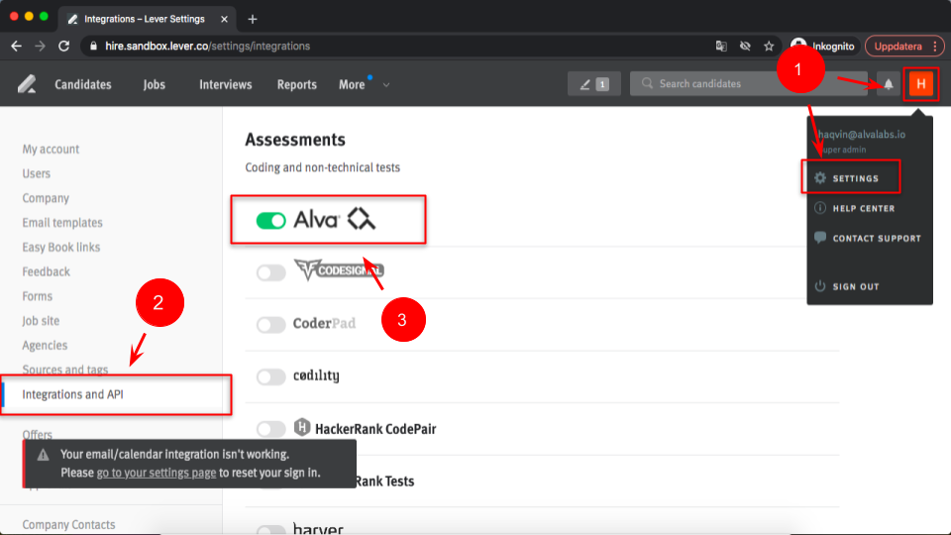Click the 'go to your settings page' link

pyautogui.click(x=157, y=473)
